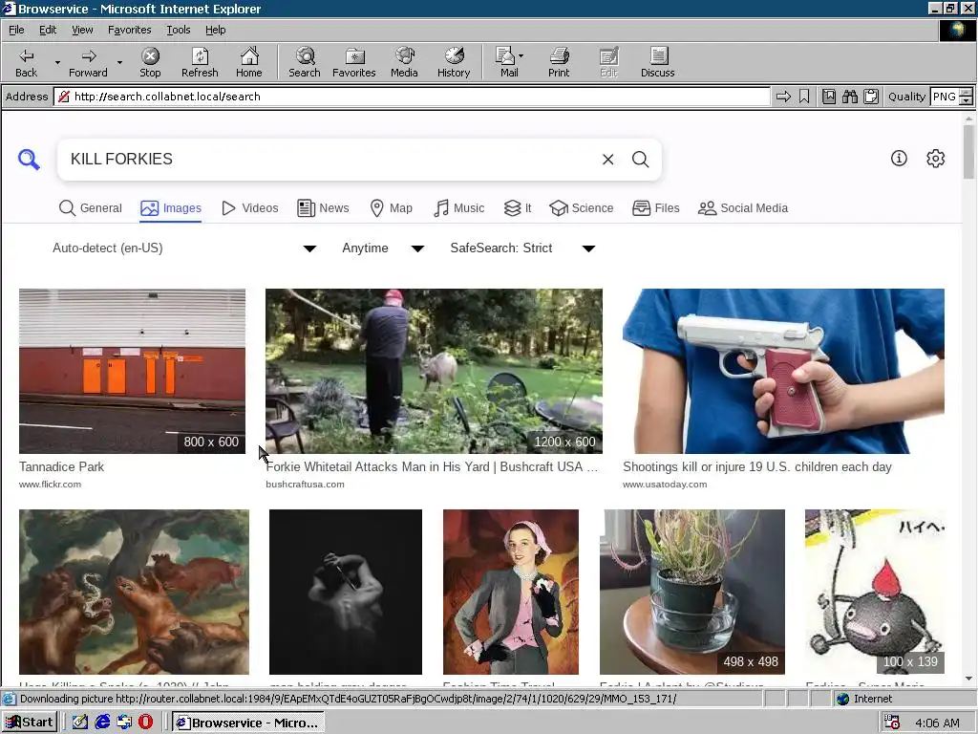The width and height of the screenshot is (978, 734).
Task: Open the preferences gear icon
Action: 936,159
